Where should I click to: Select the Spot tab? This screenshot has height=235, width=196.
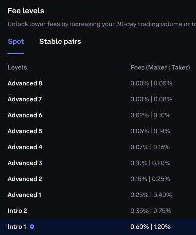click(x=16, y=42)
